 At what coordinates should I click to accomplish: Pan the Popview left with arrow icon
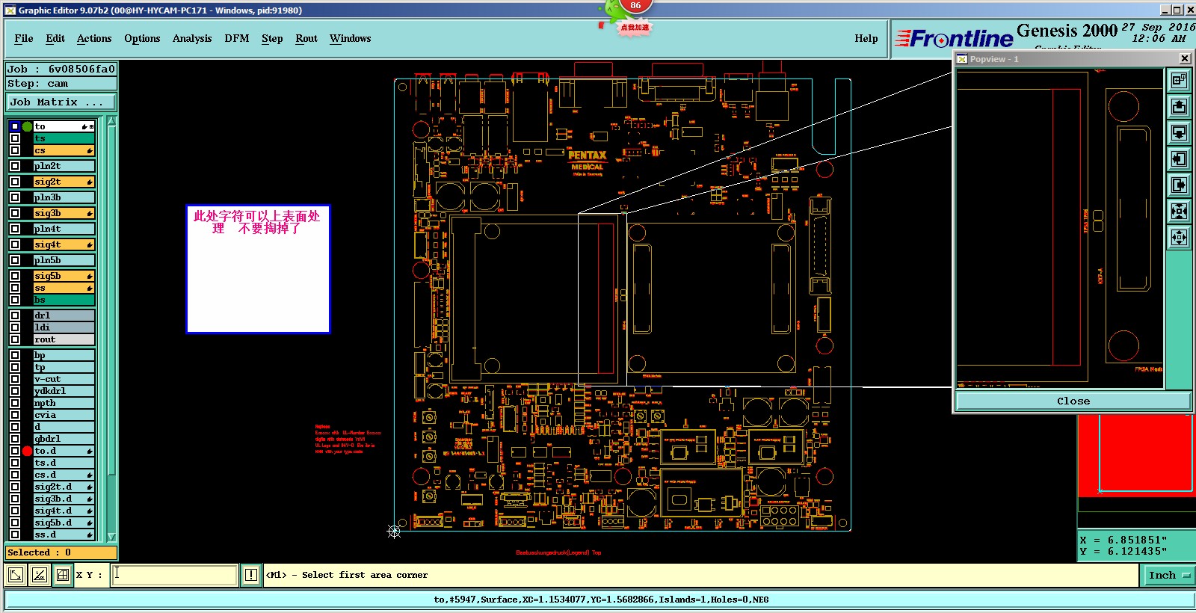[x=1179, y=158]
